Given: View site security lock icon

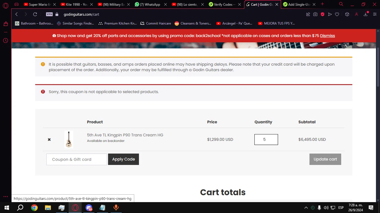Looking at the screenshot, I should pos(57,14).
